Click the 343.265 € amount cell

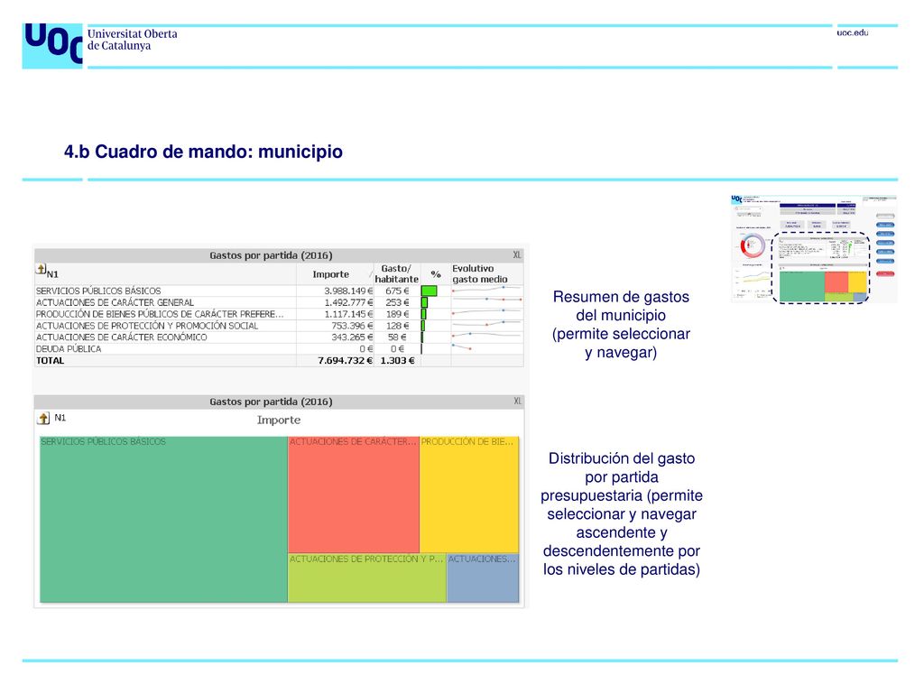click(x=352, y=337)
